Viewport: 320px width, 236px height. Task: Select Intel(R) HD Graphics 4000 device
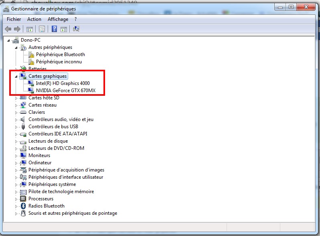click(63, 83)
